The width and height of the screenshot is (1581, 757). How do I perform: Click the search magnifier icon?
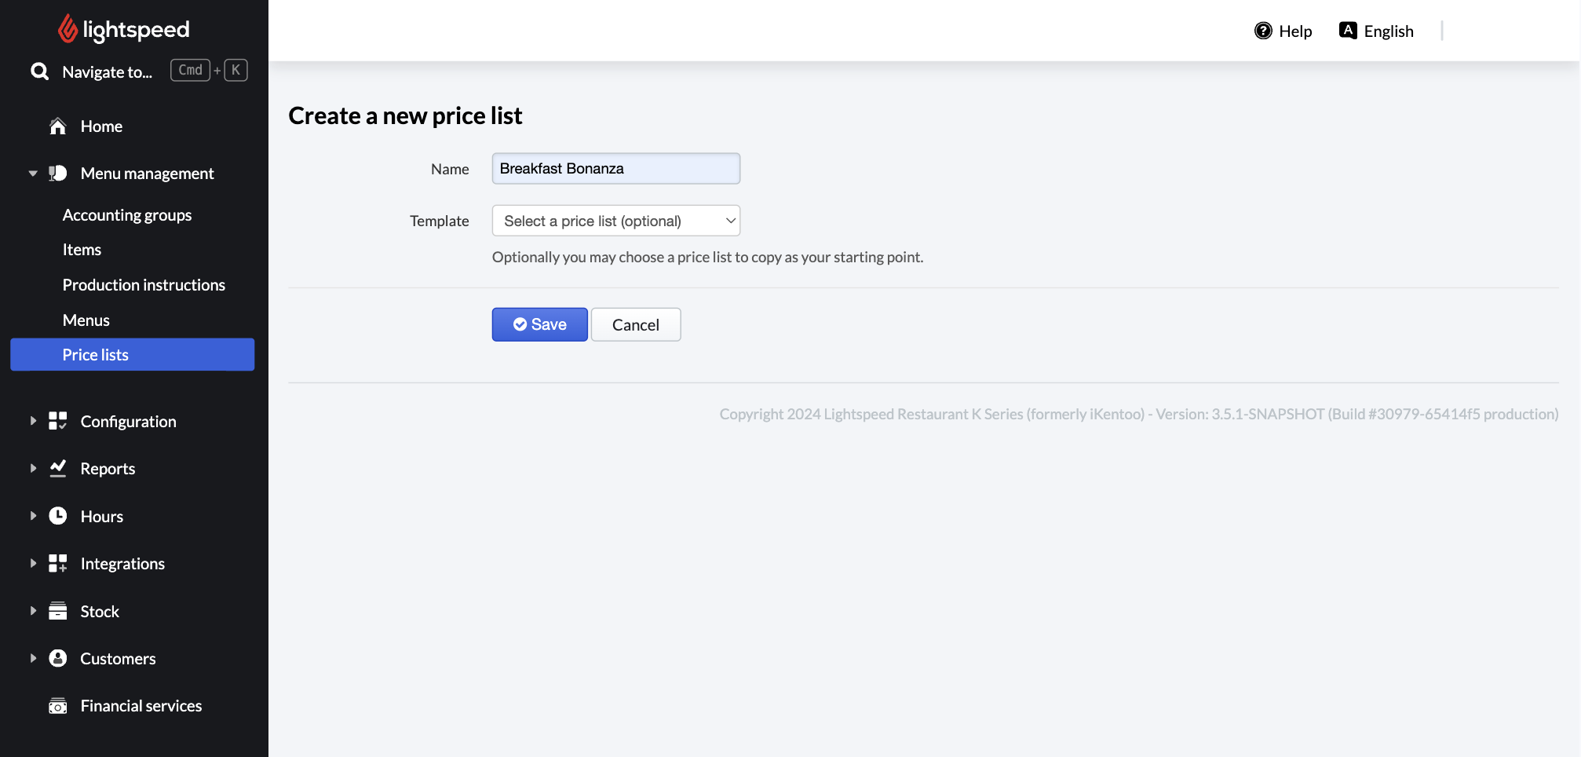click(x=39, y=71)
